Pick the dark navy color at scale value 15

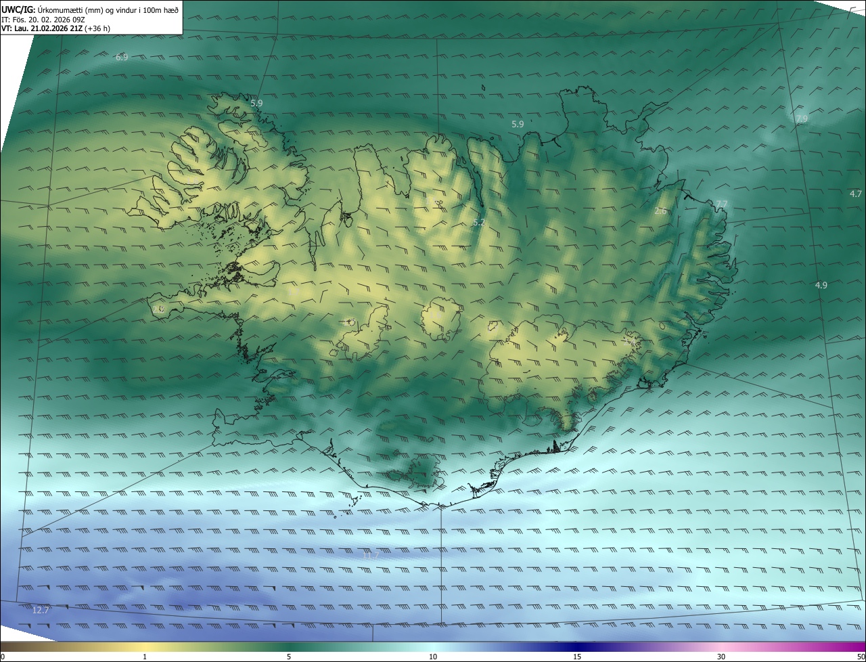coord(576,646)
